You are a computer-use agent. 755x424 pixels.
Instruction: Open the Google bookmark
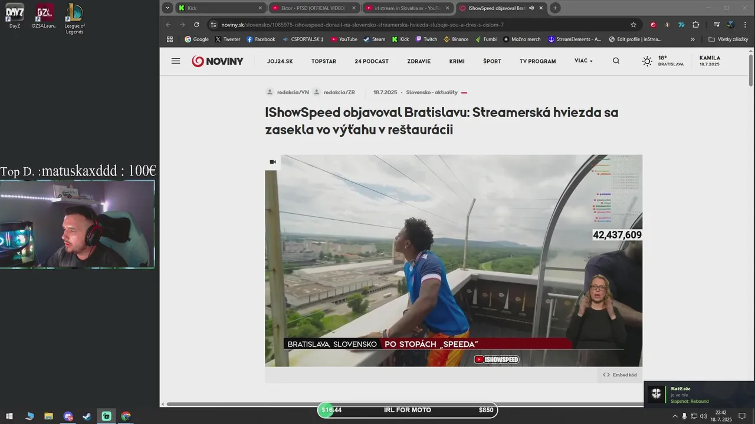tap(196, 39)
